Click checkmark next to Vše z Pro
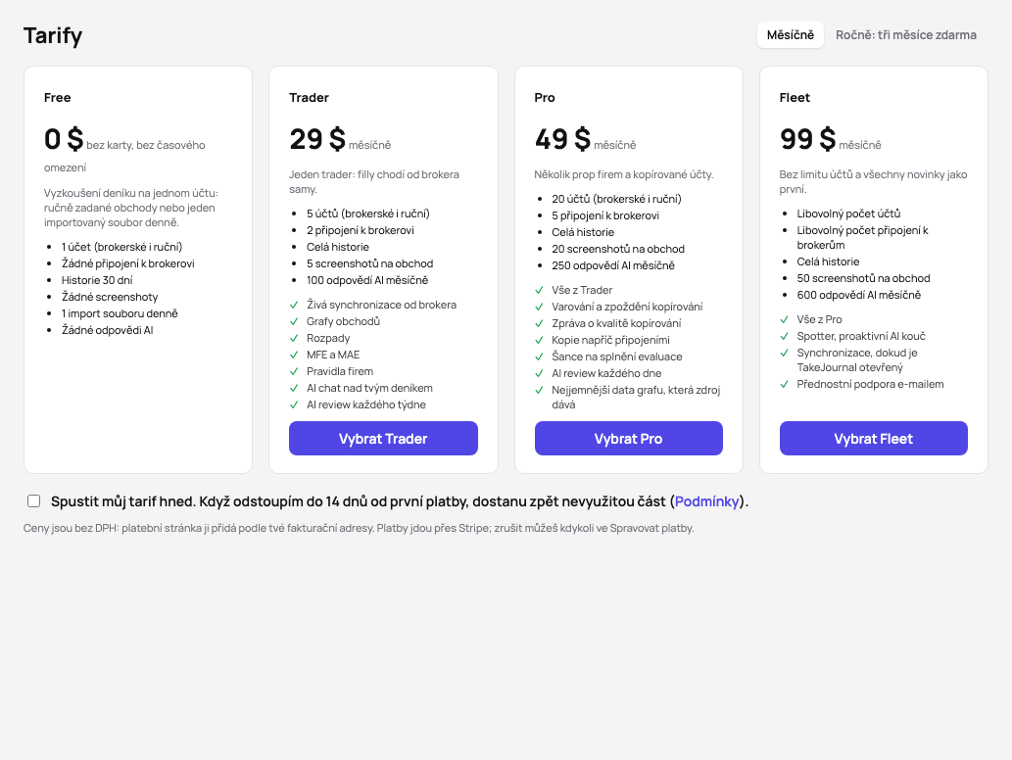 (x=784, y=320)
